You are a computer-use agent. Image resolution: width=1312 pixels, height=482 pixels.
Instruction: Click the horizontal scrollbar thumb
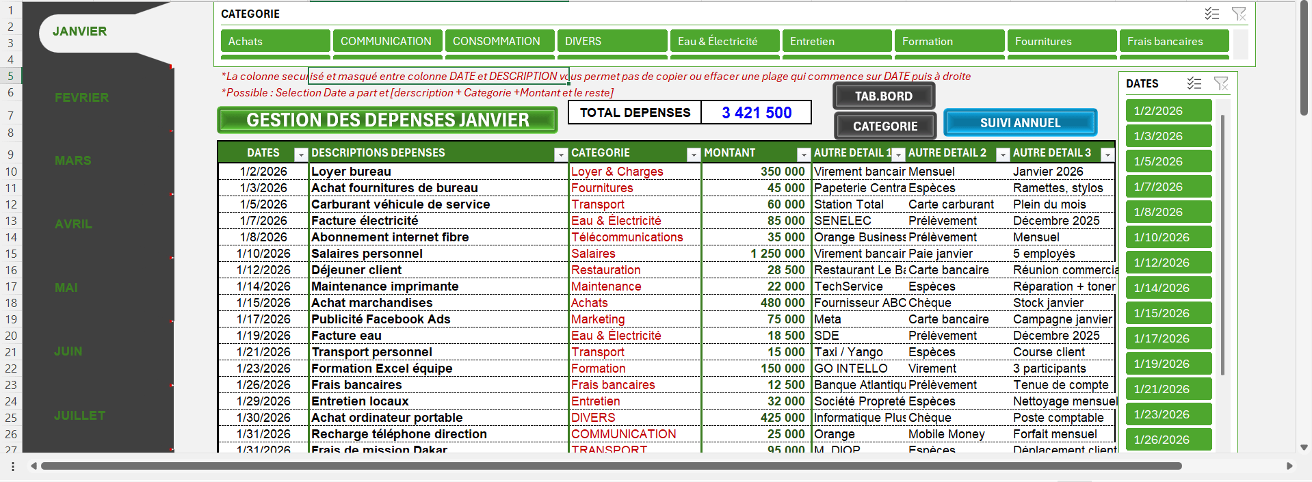(x=611, y=466)
